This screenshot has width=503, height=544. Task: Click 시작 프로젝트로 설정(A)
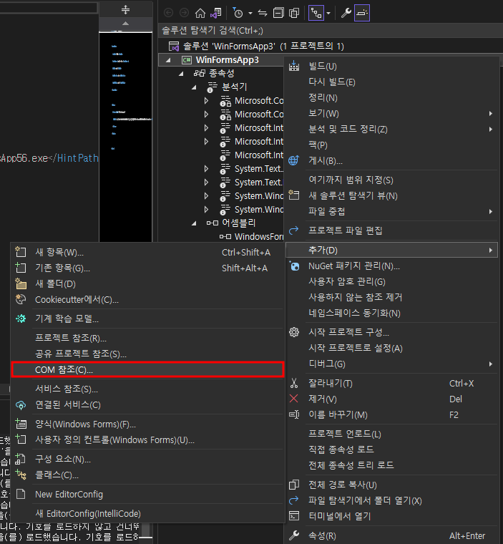coord(391,348)
